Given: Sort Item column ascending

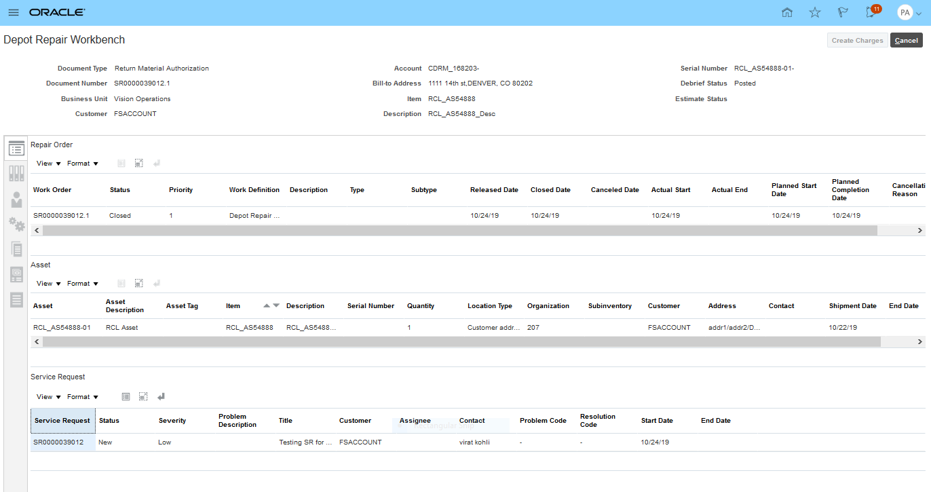Looking at the screenshot, I should point(267,306).
